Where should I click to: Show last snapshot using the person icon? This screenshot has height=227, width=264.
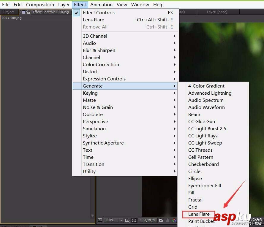168,220
